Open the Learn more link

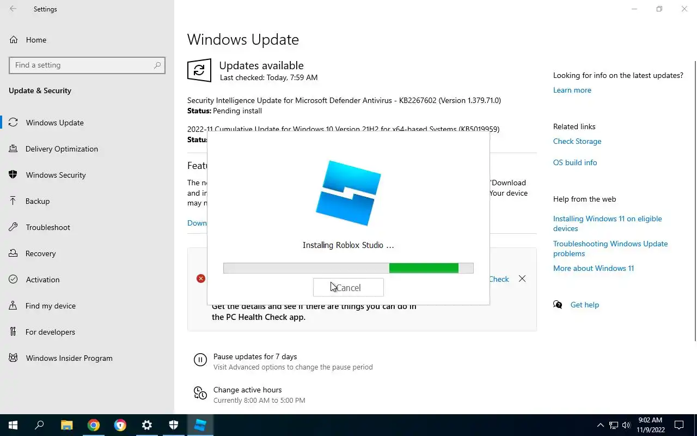pyautogui.click(x=572, y=90)
